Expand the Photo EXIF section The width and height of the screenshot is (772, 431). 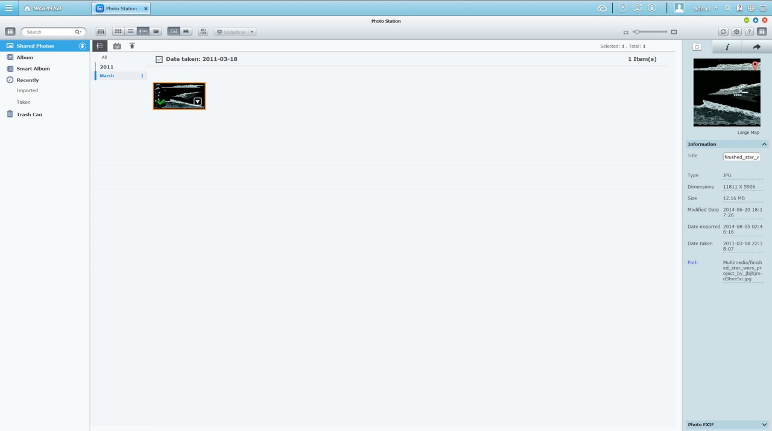click(764, 424)
